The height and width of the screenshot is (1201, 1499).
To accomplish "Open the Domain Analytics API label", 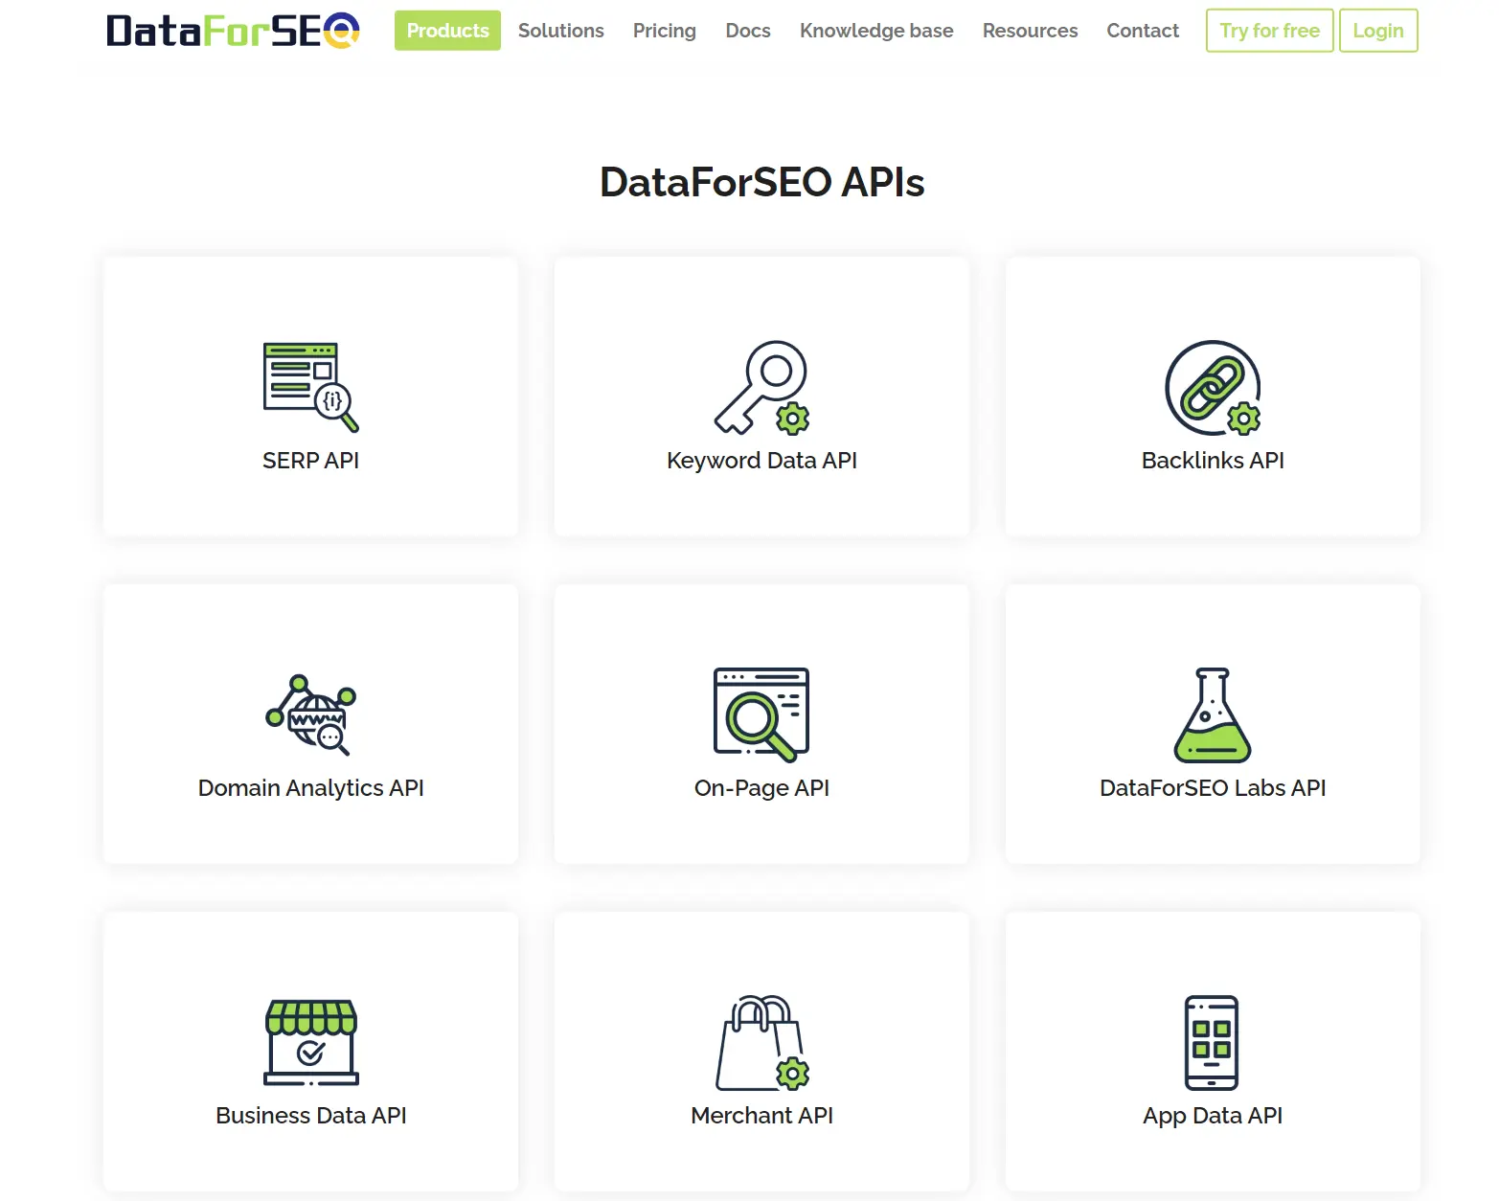I will [x=311, y=788].
